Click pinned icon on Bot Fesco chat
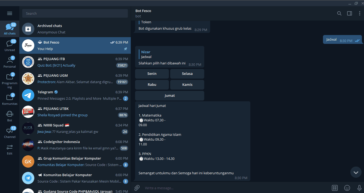Image resolution: width=364 pixels, height=193 pixels. (x=125, y=49)
